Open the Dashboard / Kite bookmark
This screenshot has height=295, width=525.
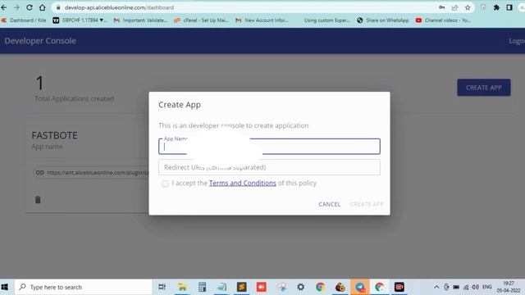pos(24,20)
